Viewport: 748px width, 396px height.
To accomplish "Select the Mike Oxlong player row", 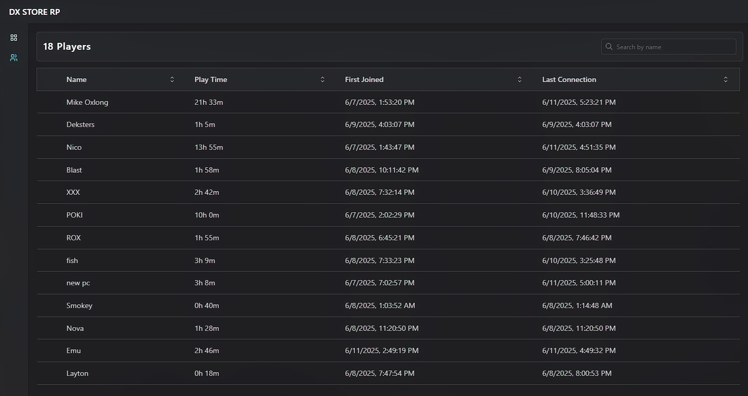I will click(87, 102).
